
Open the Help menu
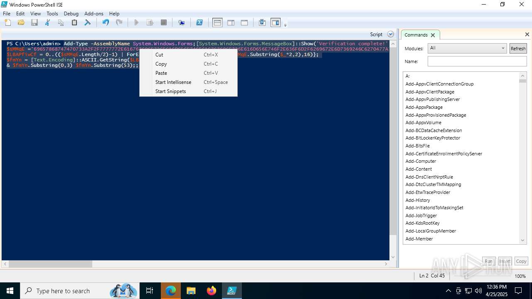[x=114, y=14]
